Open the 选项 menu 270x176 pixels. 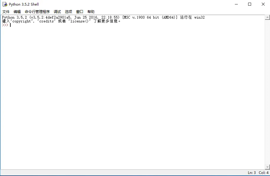tap(68, 12)
